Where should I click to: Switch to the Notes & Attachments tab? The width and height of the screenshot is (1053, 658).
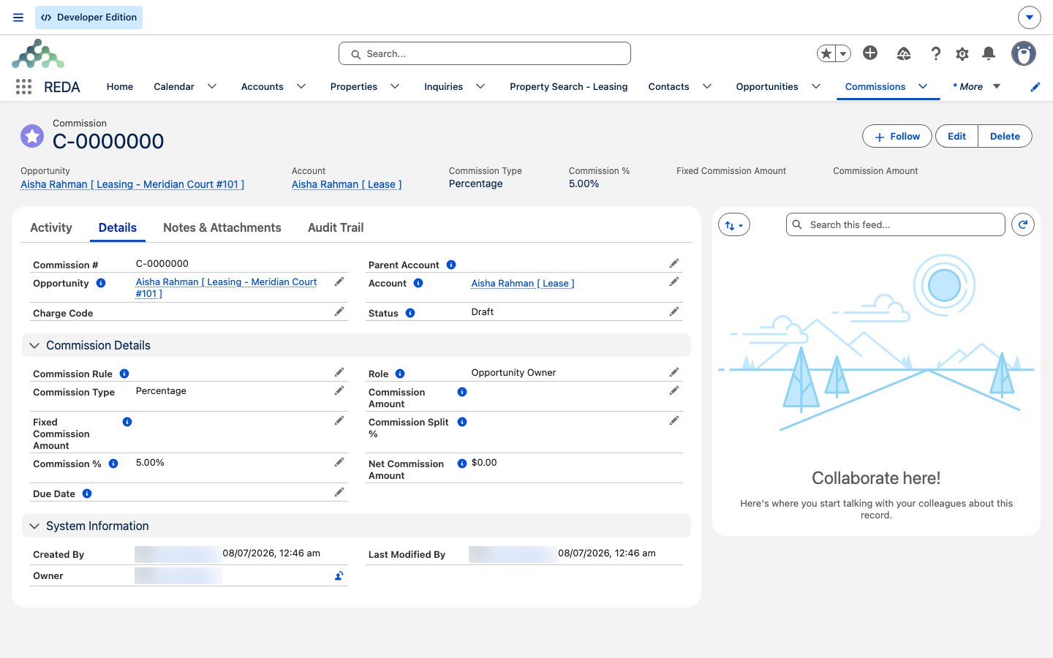[x=222, y=227]
